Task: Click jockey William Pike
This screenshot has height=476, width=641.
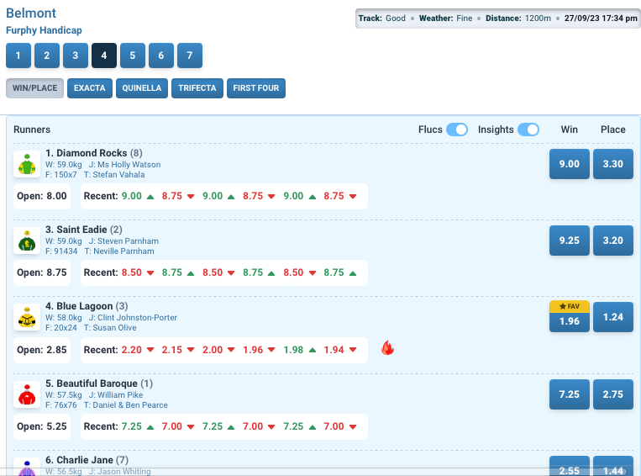Action: (116, 395)
